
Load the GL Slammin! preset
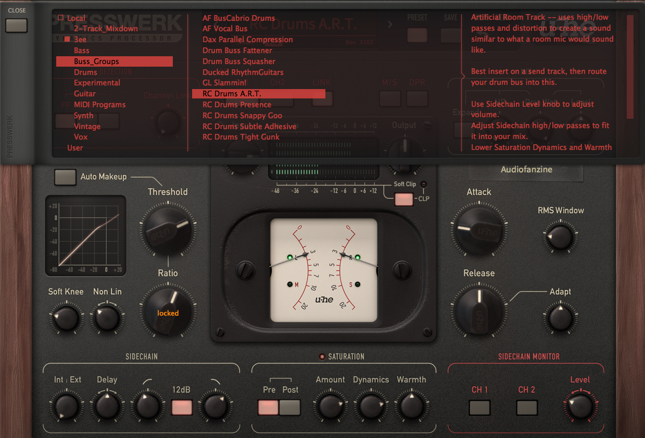tap(224, 83)
